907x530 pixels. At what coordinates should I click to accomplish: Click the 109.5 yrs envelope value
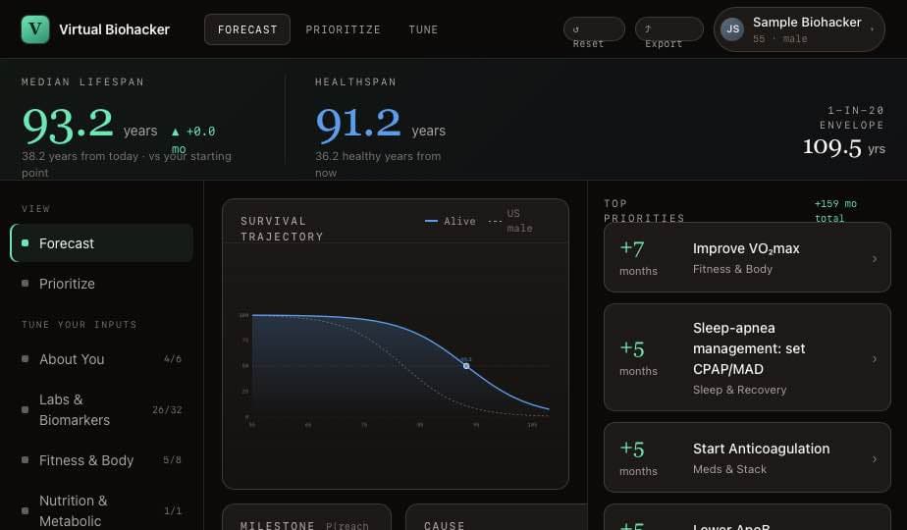point(843,147)
